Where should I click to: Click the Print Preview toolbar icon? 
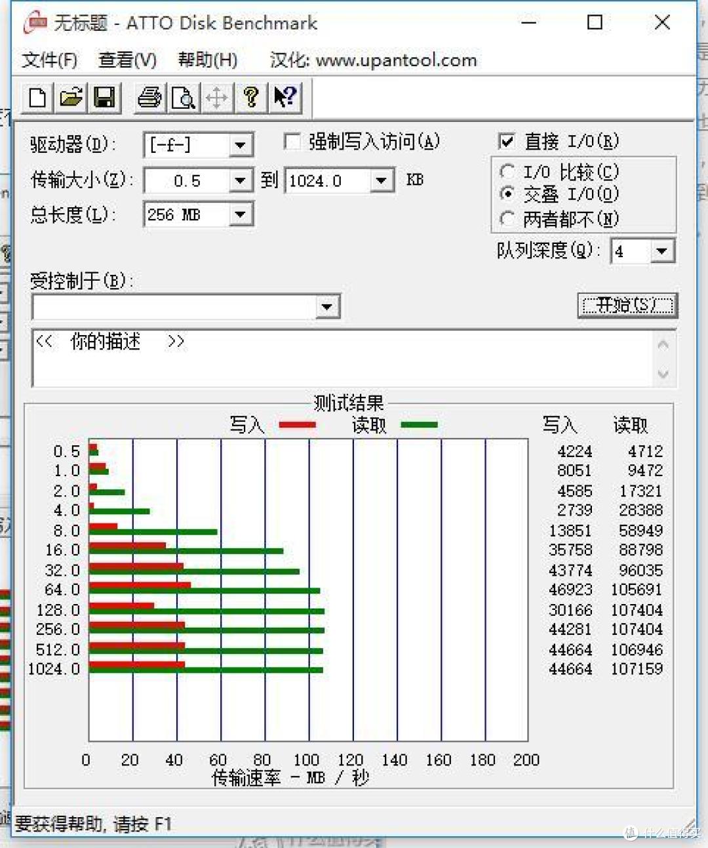pos(183,98)
